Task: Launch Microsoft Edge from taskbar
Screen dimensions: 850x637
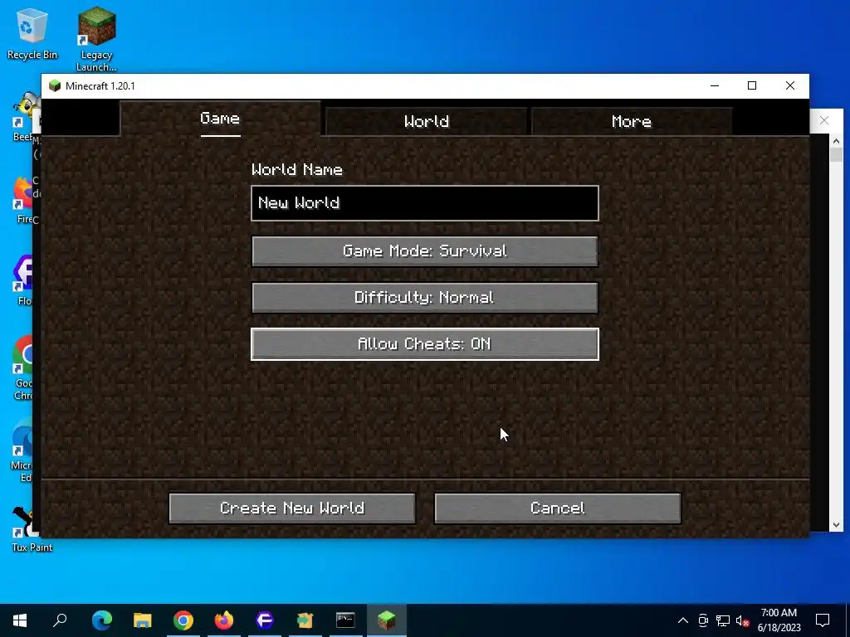Action: pos(102,620)
